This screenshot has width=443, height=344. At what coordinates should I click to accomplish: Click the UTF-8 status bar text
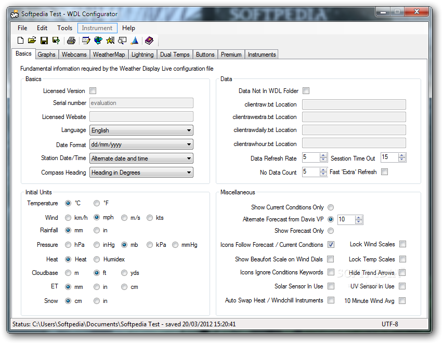tap(389, 324)
